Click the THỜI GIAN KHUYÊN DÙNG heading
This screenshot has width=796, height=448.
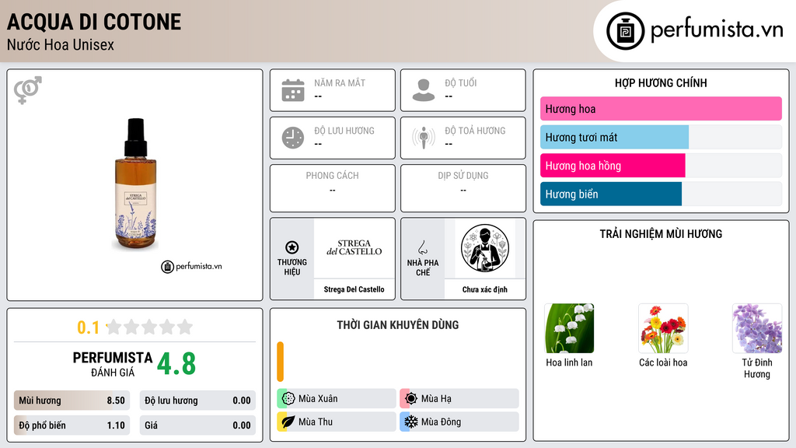pyautogui.click(x=397, y=325)
